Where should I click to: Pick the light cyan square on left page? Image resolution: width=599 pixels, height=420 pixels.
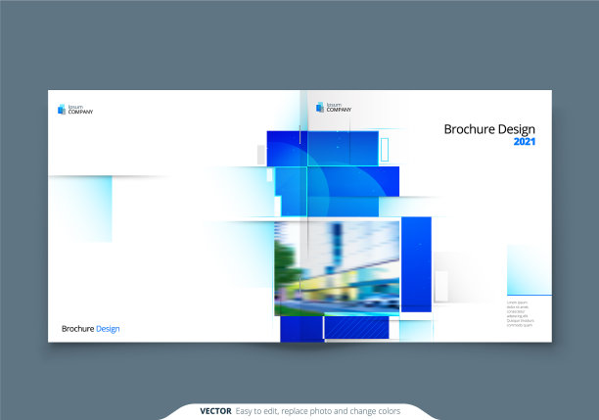pos(82,208)
